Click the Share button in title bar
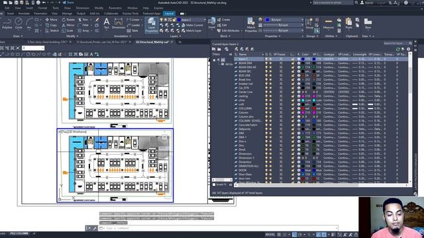Viewport: 424px width, 238px height. coord(68,3)
